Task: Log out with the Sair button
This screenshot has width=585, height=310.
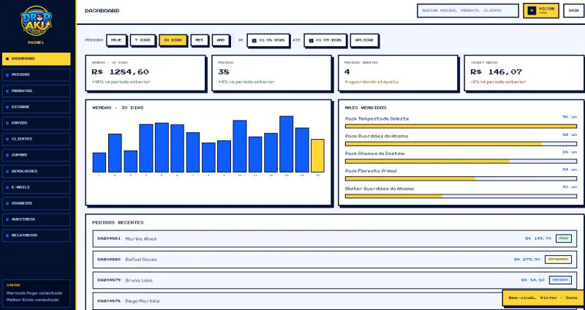Action: pos(573,10)
